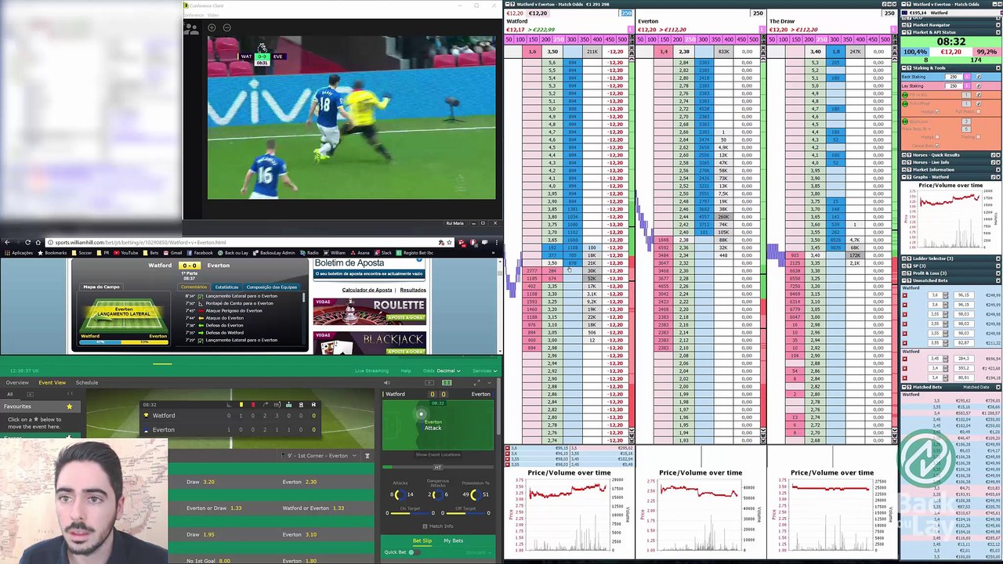The width and height of the screenshot is (1003, 564).
Task: Open the Odds Decimal dropdown in bet365
Action: (x=443, y=371)
